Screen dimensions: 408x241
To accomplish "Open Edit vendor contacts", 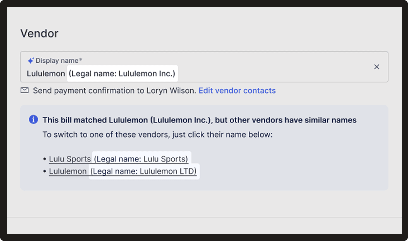I will pyautogui.click(x=237, y=90).
